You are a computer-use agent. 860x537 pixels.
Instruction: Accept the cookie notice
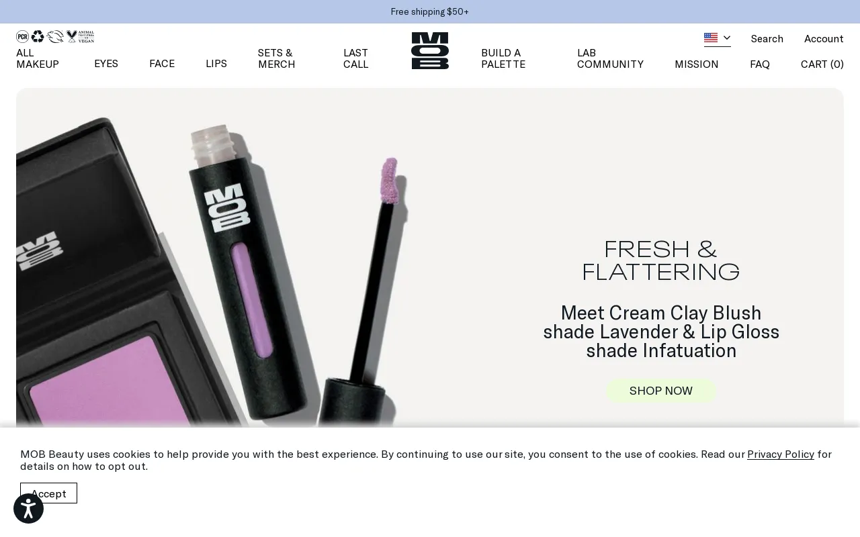[x=48, y=493]
